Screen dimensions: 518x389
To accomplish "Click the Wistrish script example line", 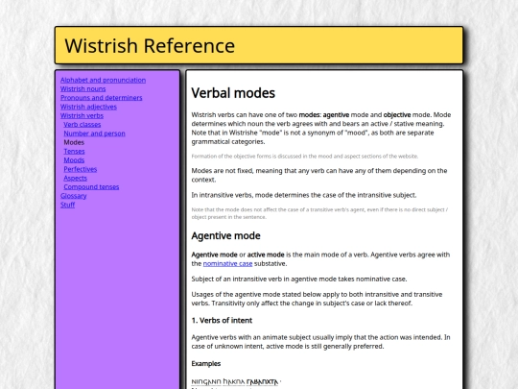I will 235,381.
